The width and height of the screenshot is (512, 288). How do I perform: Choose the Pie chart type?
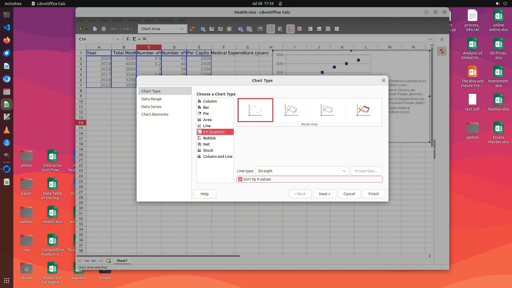coord(206,114)
